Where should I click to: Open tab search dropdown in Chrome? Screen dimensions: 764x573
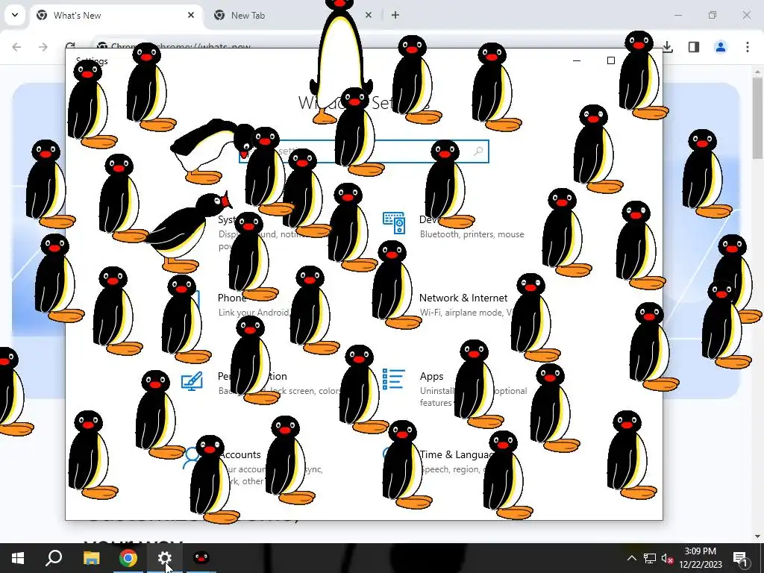coord(15,15)
